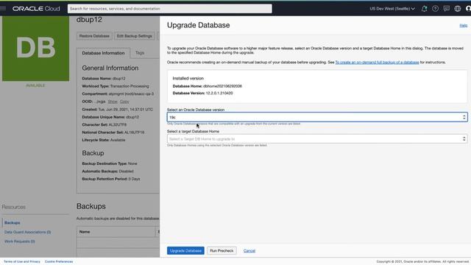Select Work Requests in Resources
The width and height of the screenshot is (471, 265).
point(20,241)
